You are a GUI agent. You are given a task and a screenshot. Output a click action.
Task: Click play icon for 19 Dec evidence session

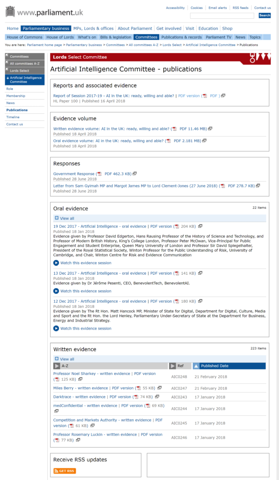click(x=56, y=262)
